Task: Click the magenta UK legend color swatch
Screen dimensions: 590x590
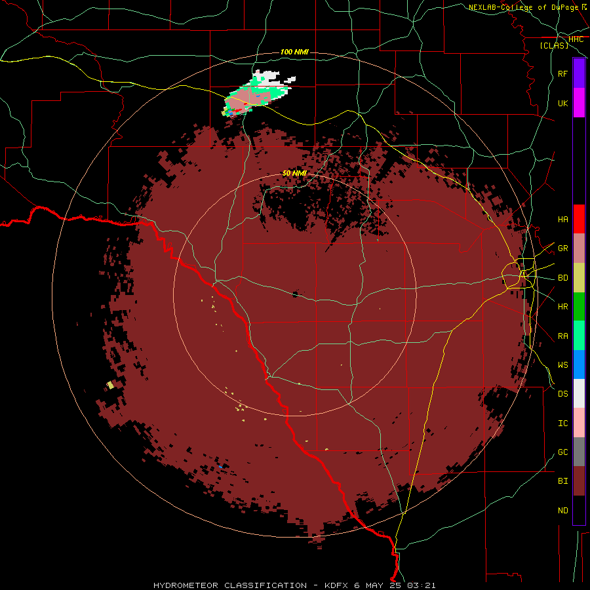Action: [579, 103]
